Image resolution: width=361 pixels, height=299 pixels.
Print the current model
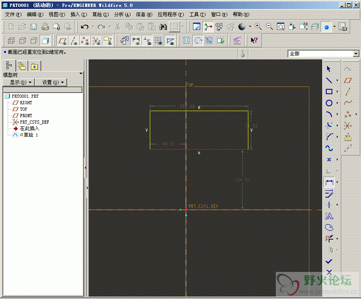point(45,27)
